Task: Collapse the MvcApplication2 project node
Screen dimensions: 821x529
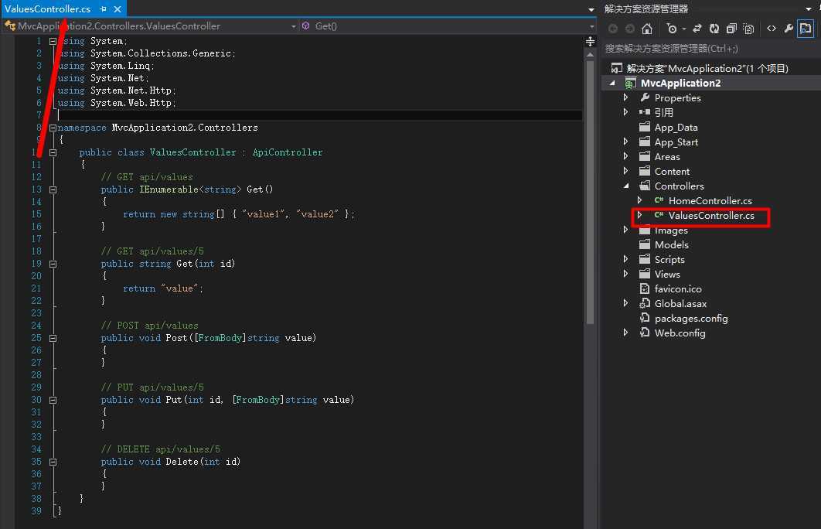Action: point(612,84)
